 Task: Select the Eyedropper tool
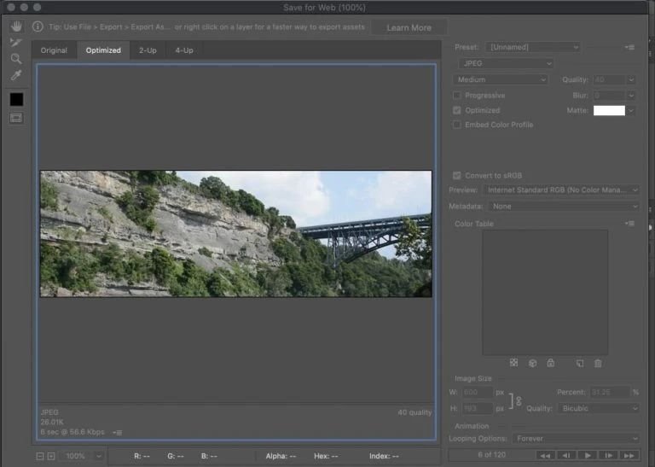point(16,76)
